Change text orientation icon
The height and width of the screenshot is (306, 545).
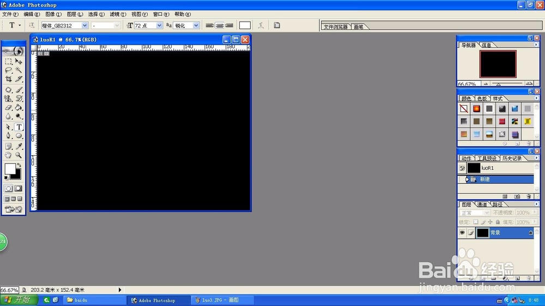coord(32,25)
